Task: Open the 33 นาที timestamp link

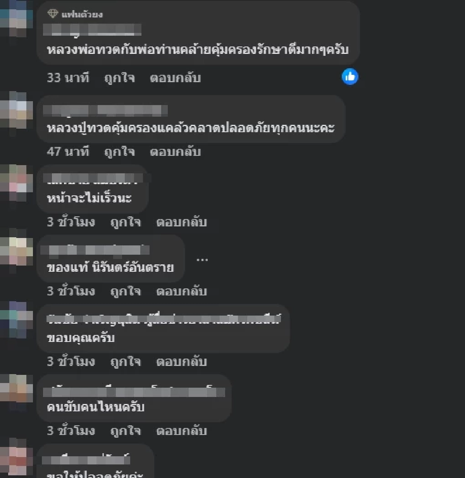Action: pos(68,78)
